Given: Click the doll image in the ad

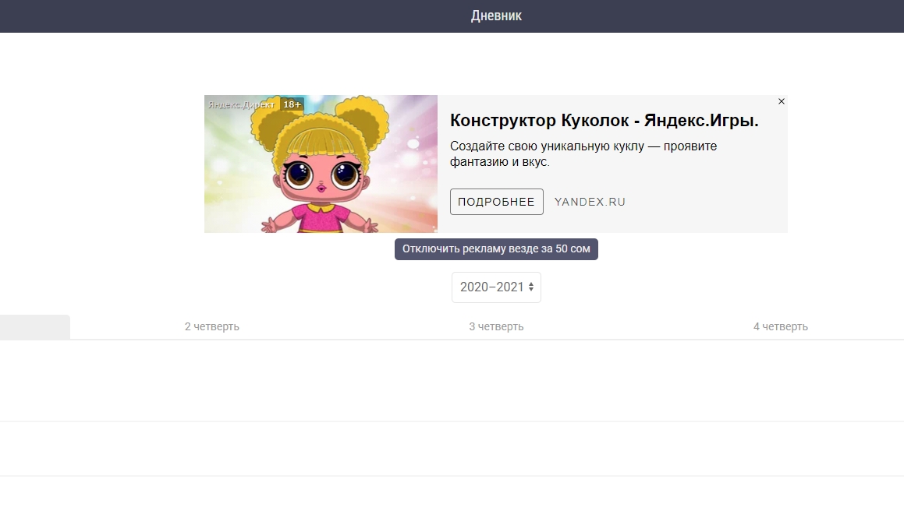Looking at the screenshot, I should tap(321, 171).
